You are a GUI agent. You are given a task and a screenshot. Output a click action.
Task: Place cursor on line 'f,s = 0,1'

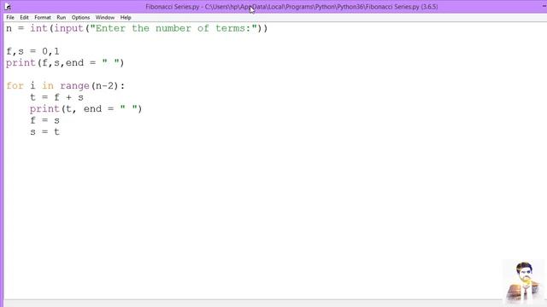32,51
